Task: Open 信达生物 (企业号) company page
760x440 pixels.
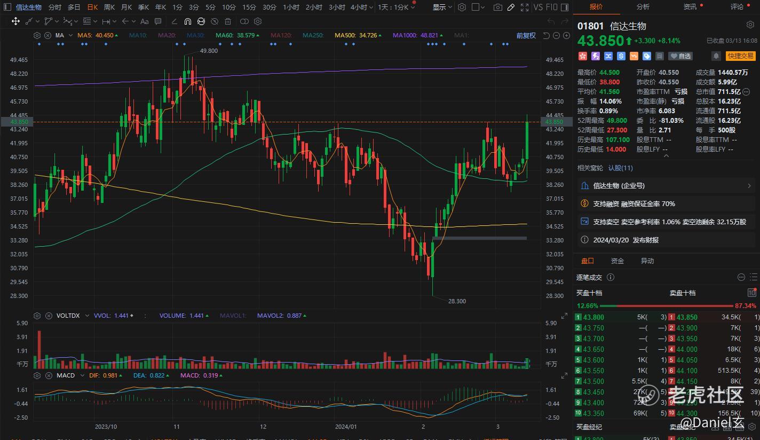Action: pos(666,186)
